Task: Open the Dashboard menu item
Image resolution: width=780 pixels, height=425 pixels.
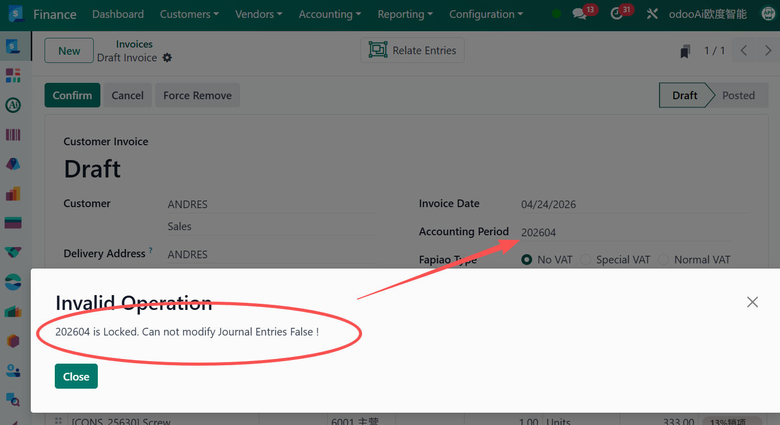Action: pyautogui.click(x=118, y=14)
